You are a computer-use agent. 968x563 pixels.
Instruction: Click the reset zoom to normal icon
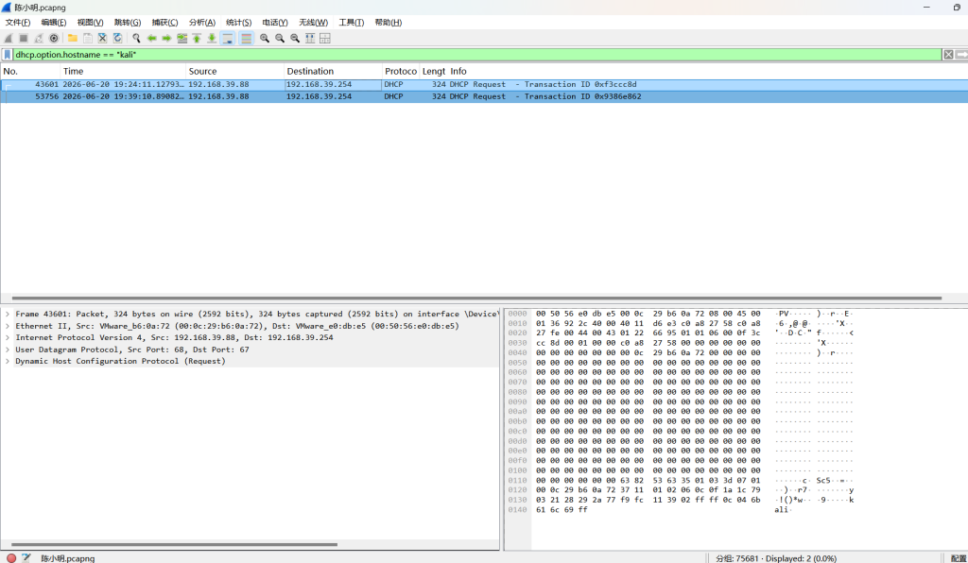point(295,38)
